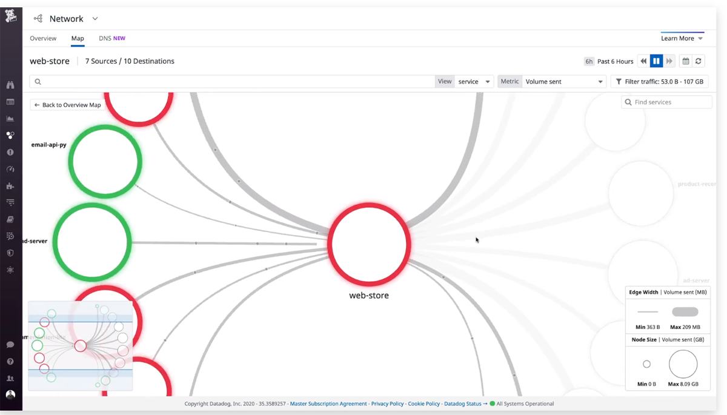The image size is (727, 415).
Task: Click the 6h time badge
Action: pos(589,61)
